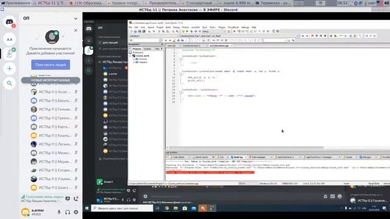Open 'ИСТбд Лекции/практика' voice channel link
390x219 pixels.
(x=41, y=201)
